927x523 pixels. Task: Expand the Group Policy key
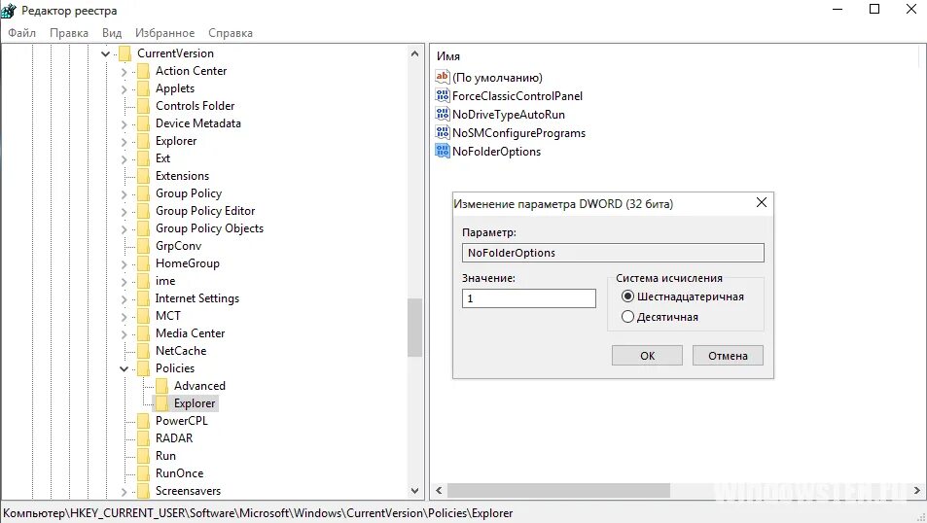pos(124,193)
